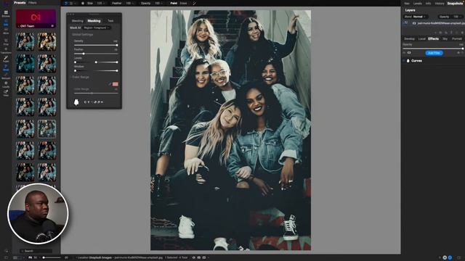Open the Info tab in top right
Viewport: 465px width, 261px height.
(428, 4)
